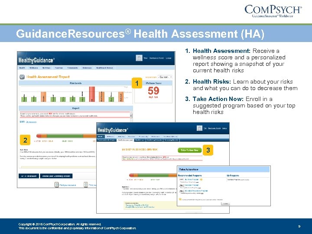This screenshot has width=312, height=234.
Task: Click the 'Recommended Programs' heading
Action: coord(190,175)
